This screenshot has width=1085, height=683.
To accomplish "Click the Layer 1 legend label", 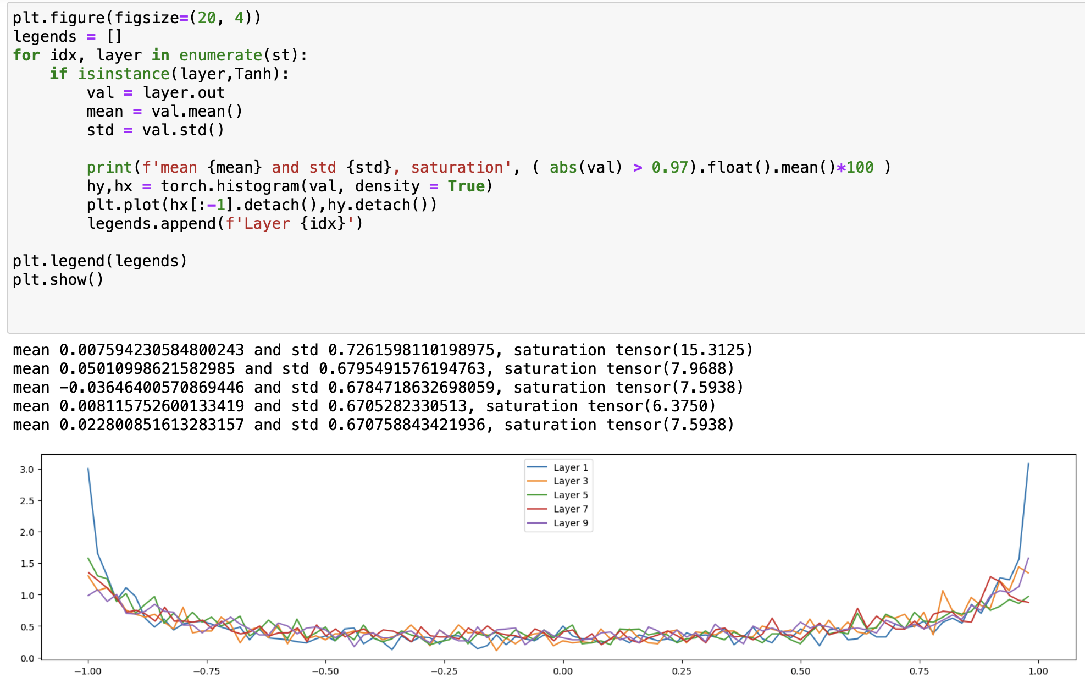I will pos(570,467).
